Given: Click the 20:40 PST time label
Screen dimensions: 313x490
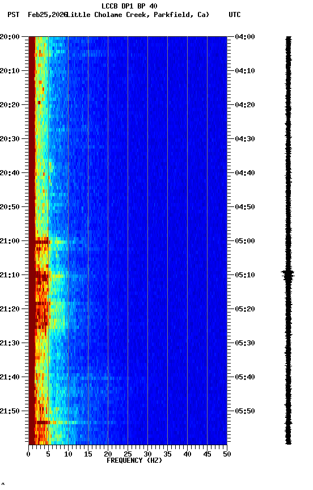Looking at the screenshot, I should pyautogui.click(x=10, y=173).
